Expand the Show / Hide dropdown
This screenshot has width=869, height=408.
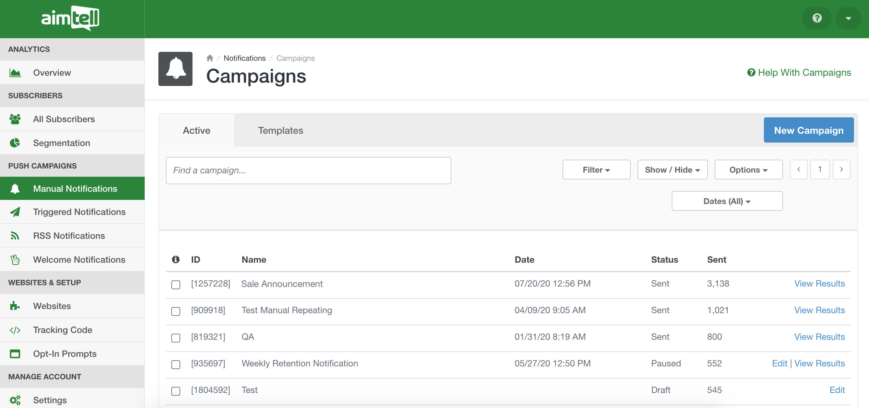coord(672,170)
